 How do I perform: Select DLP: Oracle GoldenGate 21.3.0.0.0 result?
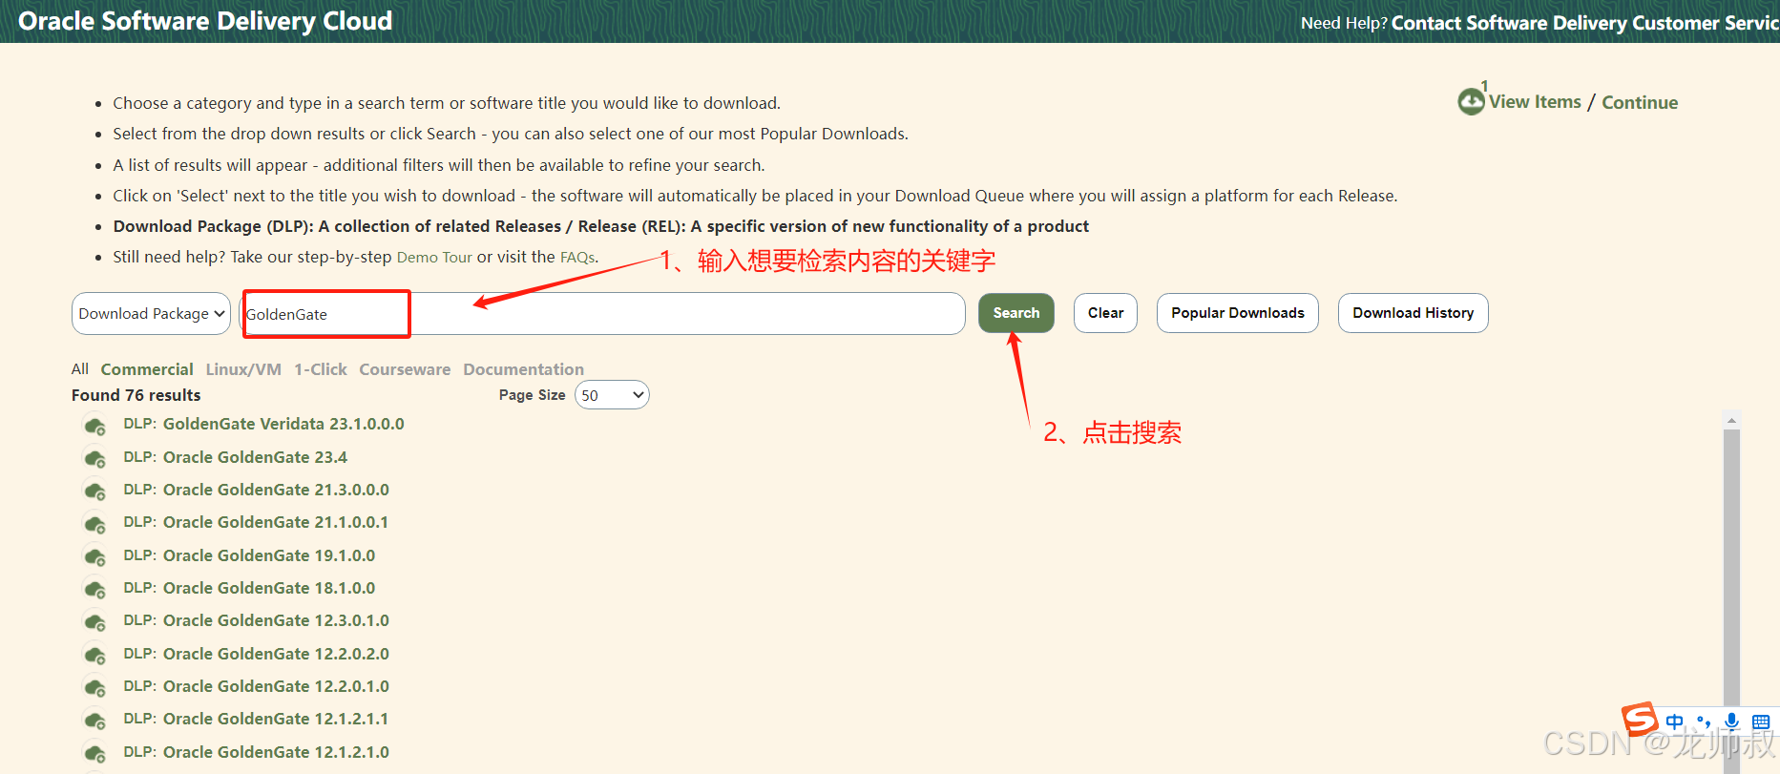coord(256,490)
